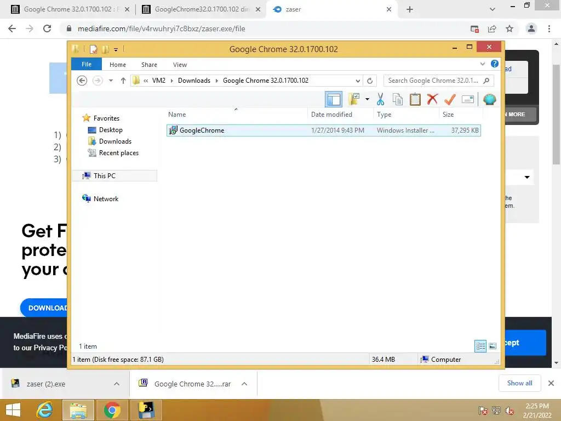Viewport: 561px width, 421px height.
Task: Go back in Chrome browser
Action: tap(12, 29)
